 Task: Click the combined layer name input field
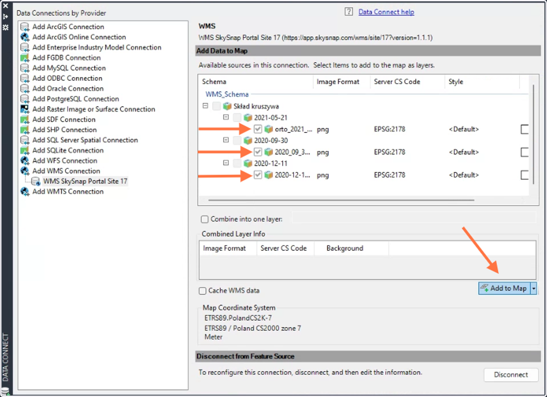(414, 218)
